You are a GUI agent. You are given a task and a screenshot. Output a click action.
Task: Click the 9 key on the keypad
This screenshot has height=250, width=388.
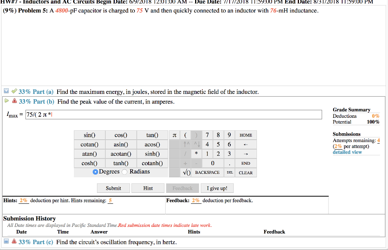pos(229,135)
